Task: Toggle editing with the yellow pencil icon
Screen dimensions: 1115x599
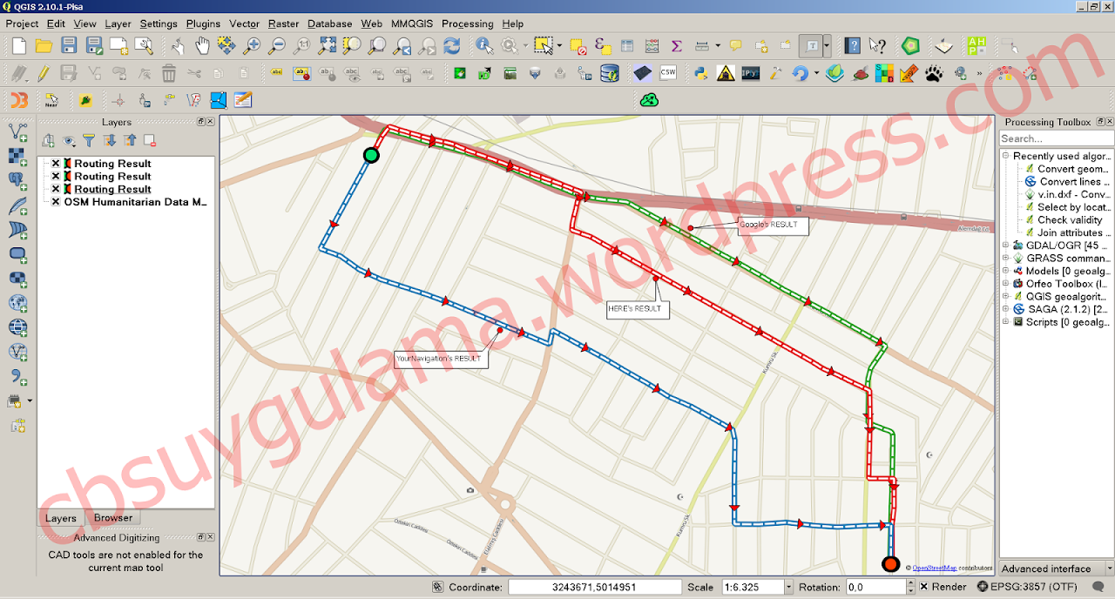Action: (43, 73)
